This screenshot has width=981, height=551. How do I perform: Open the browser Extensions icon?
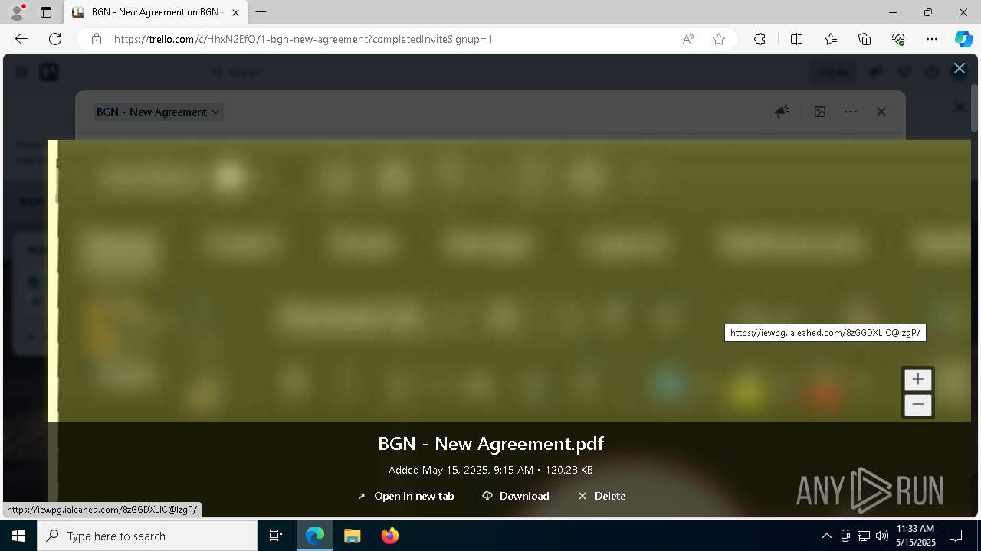pos(760,39)
